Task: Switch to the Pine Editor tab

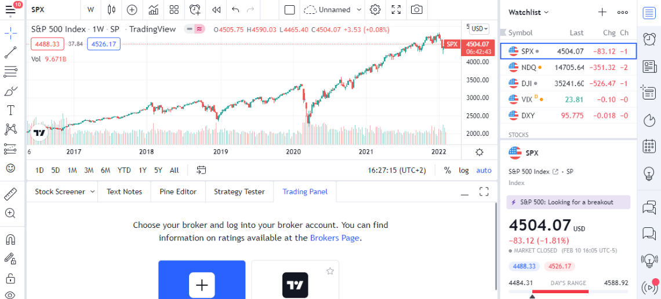Action: [178, 191]
